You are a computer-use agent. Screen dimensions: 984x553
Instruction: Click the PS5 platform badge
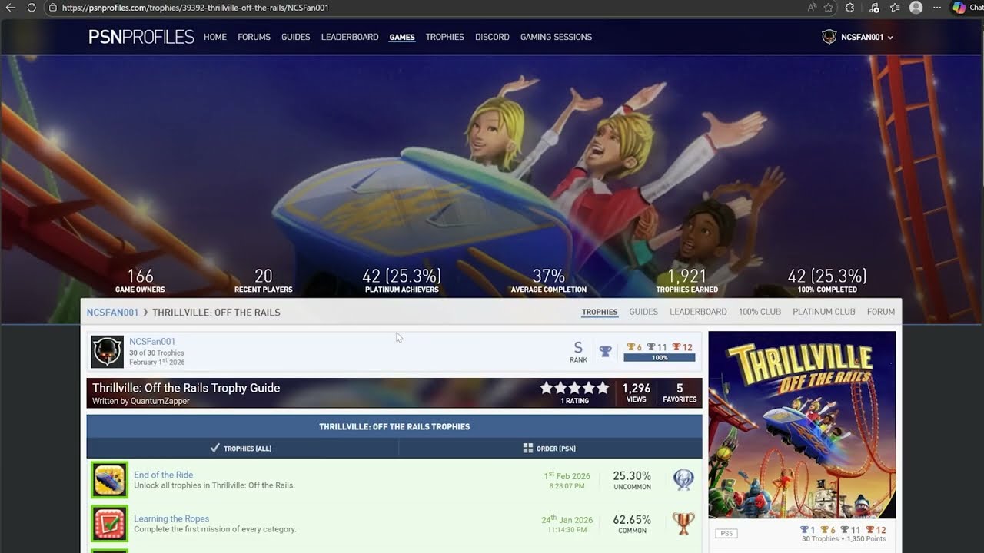(725, 533)
